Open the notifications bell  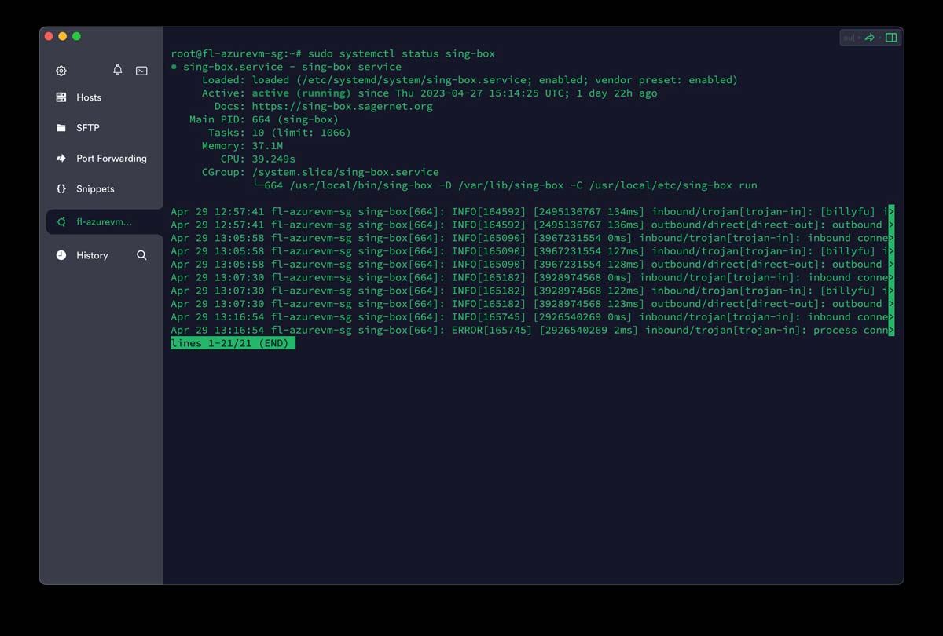tap(118, 70)
